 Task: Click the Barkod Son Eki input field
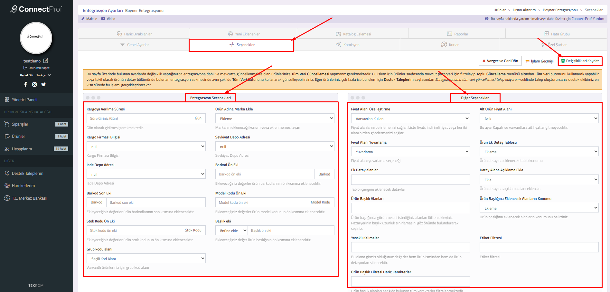point(156,202)
